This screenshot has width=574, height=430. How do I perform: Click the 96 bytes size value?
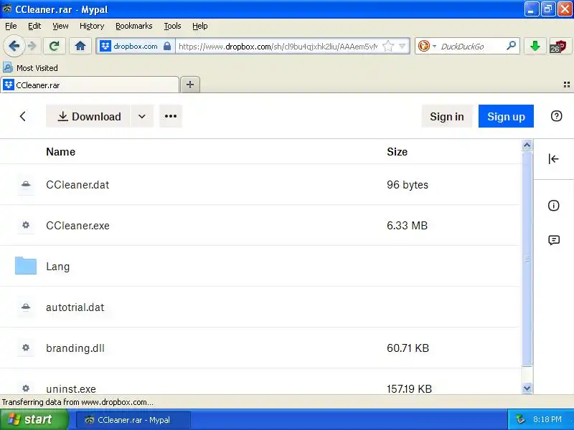click(408, 185)
